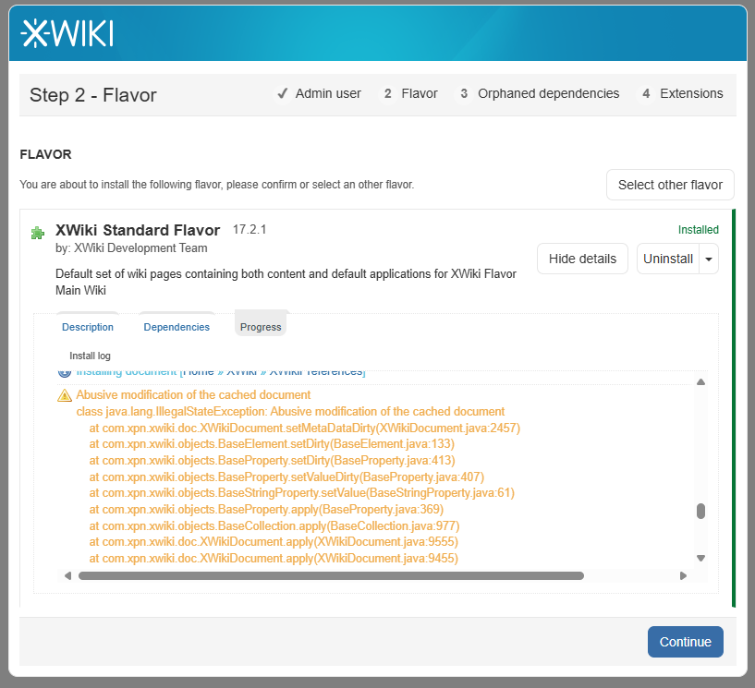Click the horizontal scrollbar thumb in log
Viewport: 755px width, 688px height.
coord(331,576)
